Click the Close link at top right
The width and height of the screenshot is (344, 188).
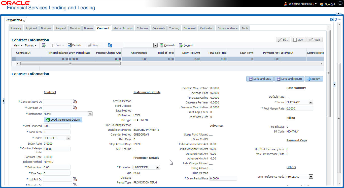(336, 19)
